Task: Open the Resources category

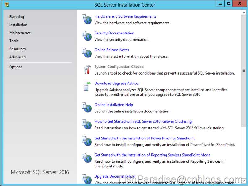Action: 18,49
